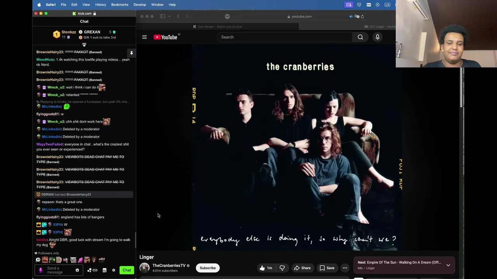
Task: Reload the YouTube page
Action: tap(362, 16)
